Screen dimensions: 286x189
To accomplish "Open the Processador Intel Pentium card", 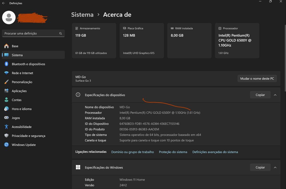I will point(237,40).
